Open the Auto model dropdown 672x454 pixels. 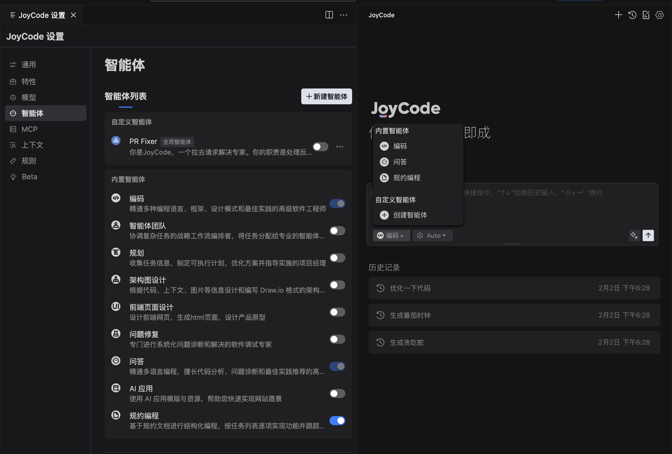432,235
